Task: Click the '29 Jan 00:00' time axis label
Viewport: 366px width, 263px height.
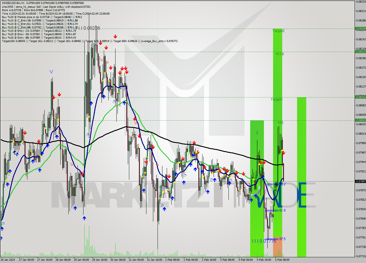Action: 81,260
